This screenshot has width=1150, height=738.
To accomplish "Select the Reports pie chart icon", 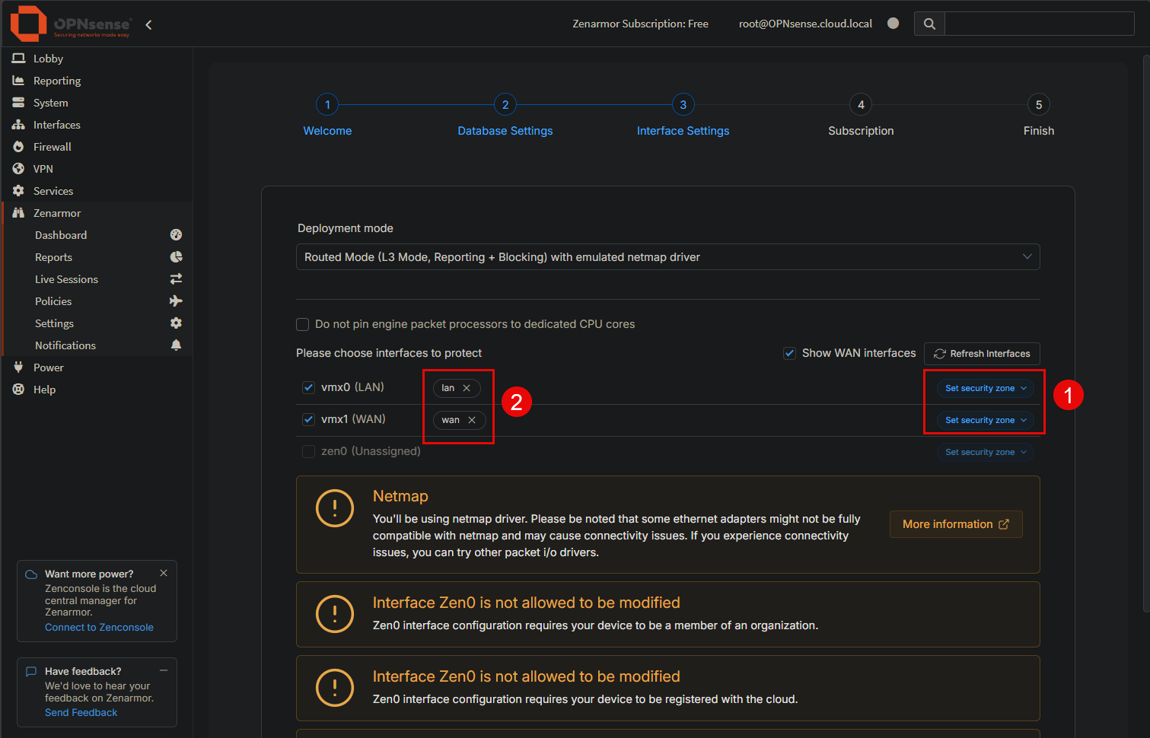I will point(176,257).
